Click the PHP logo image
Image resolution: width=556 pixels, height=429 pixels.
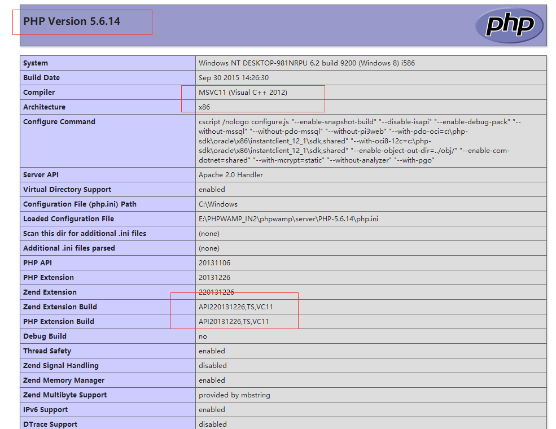[509, 25]
